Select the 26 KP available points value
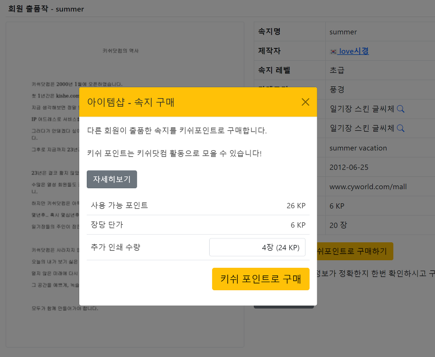435x357 pixels. pos(296,206)
